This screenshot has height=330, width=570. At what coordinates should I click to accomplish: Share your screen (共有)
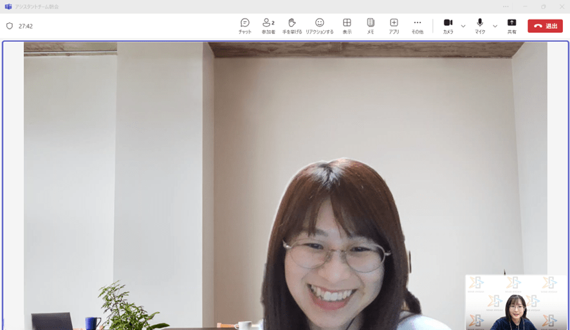coord(511,26)
